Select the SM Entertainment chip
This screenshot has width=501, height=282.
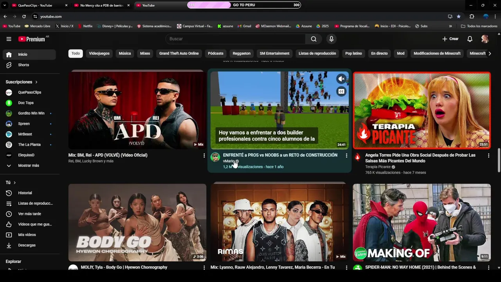point(274,53)
